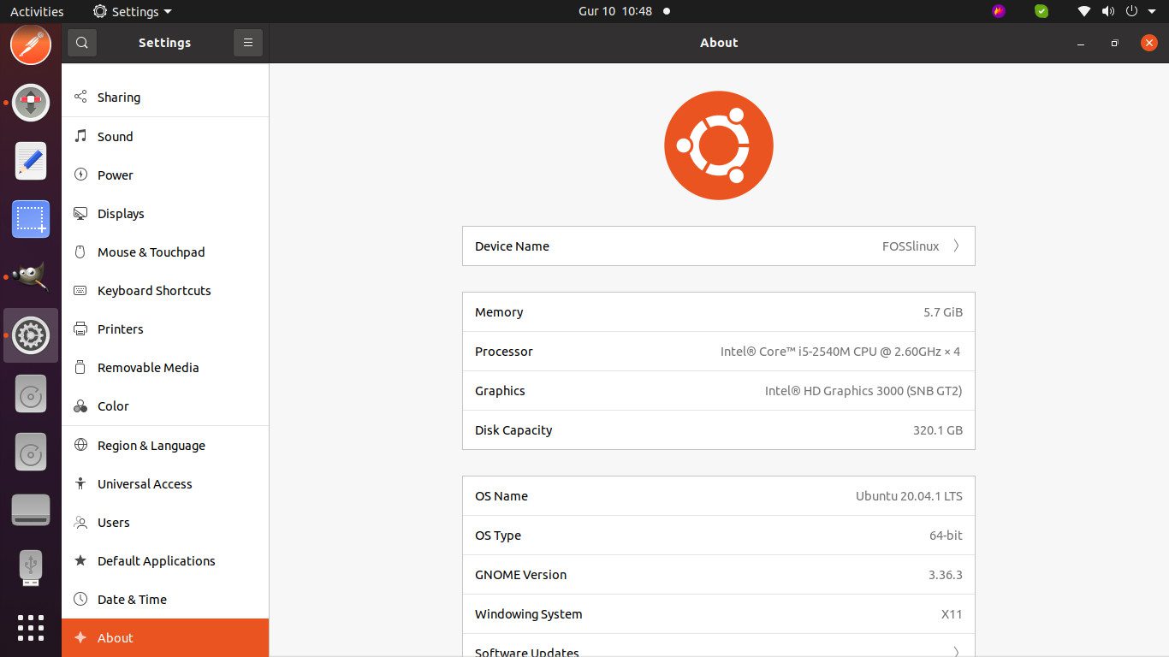The height and width of the screenshot is (657, 1169).
Task: Click the Sharing icon in sidebar
Action: pyautogui.click(x=80, y=97)
